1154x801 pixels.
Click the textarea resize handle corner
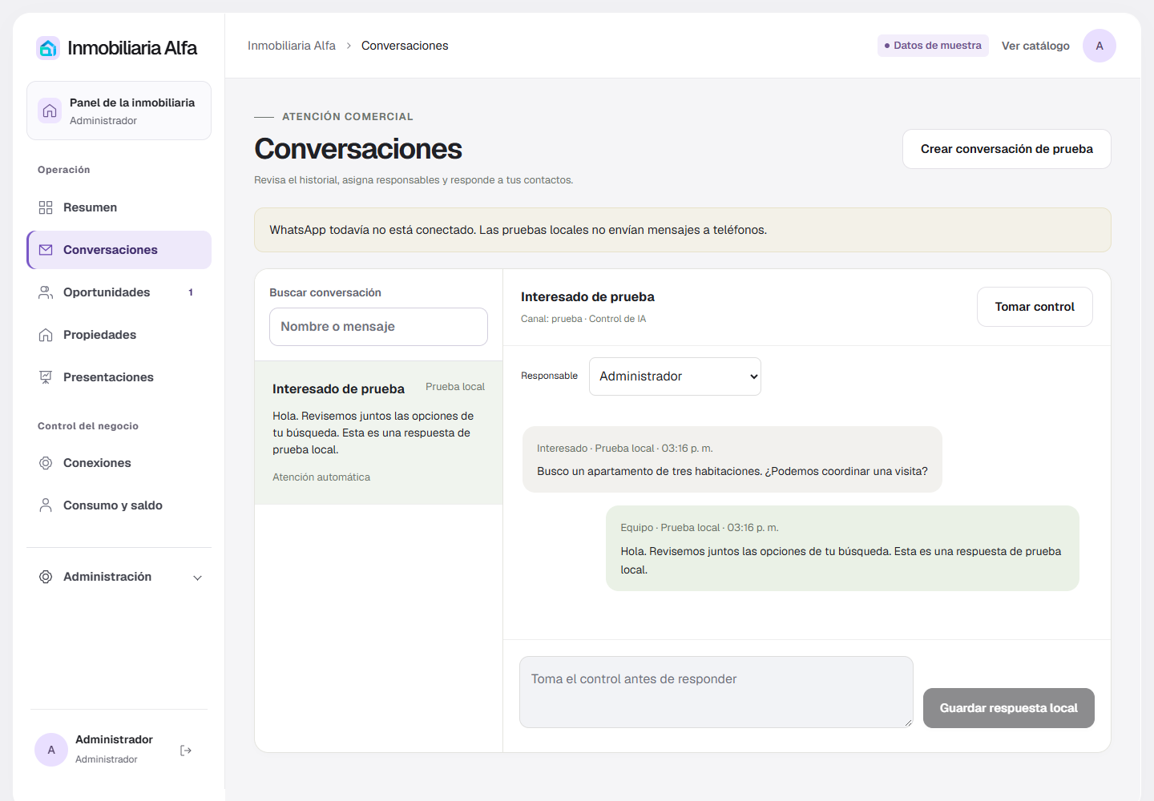point(908,723)
